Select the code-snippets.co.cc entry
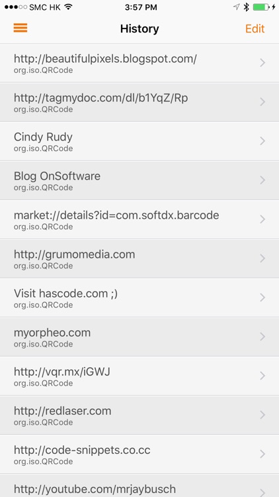The width and height of the screenshot is (279, 497). (139, 454)
